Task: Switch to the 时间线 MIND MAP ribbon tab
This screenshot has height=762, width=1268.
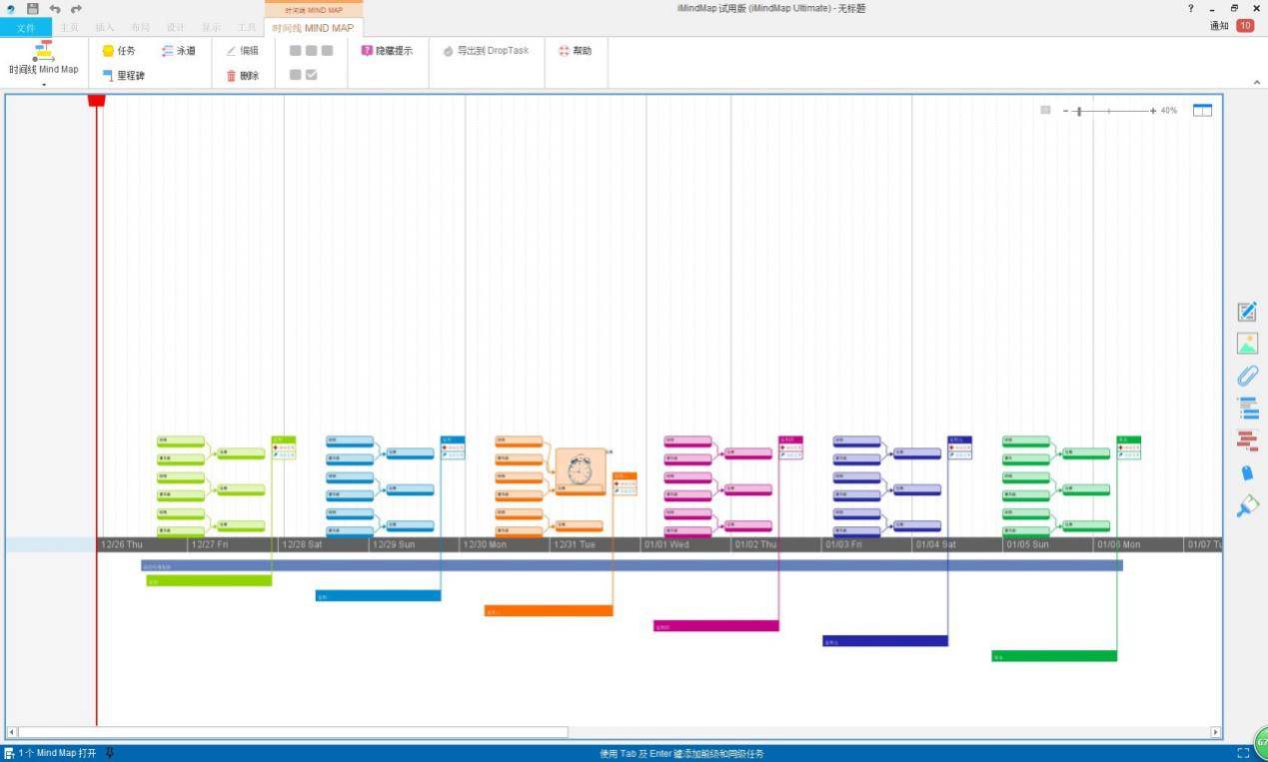Action: point(313,28)
